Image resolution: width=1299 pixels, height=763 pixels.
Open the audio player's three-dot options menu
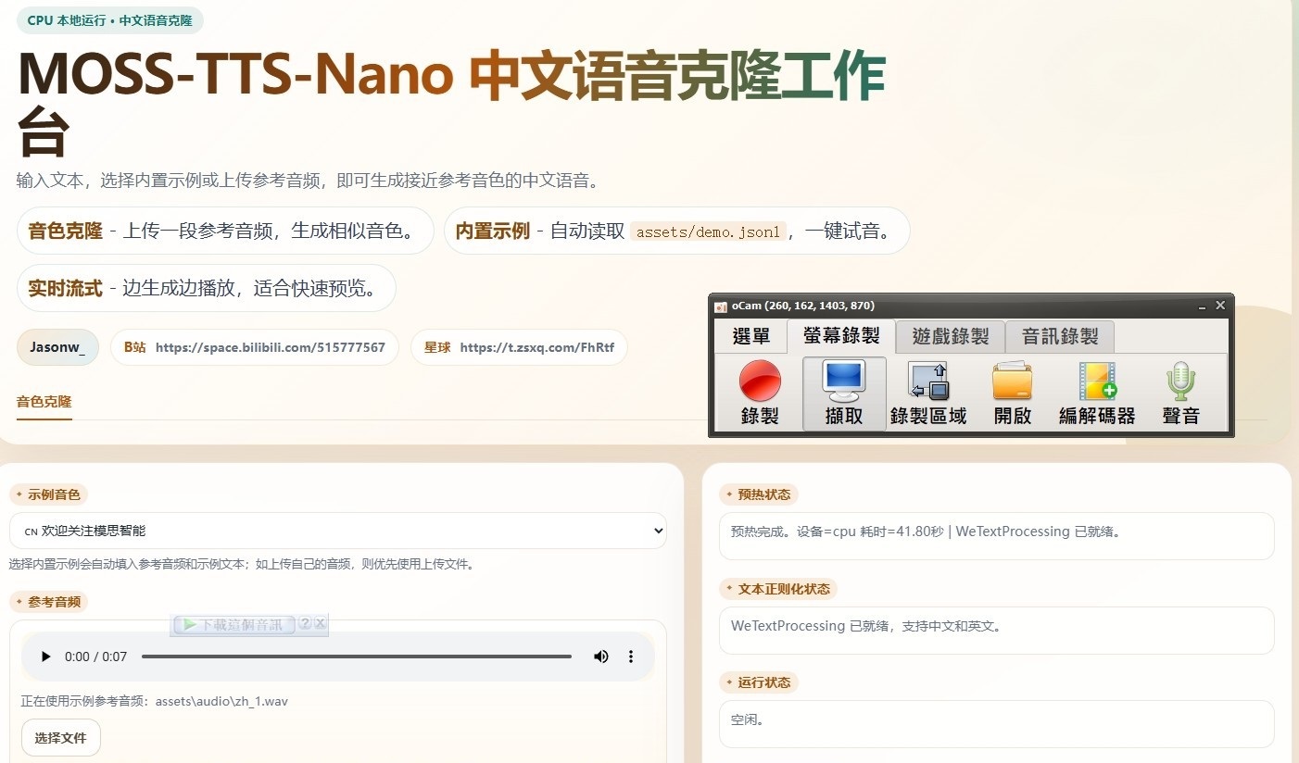coord(631,657)
